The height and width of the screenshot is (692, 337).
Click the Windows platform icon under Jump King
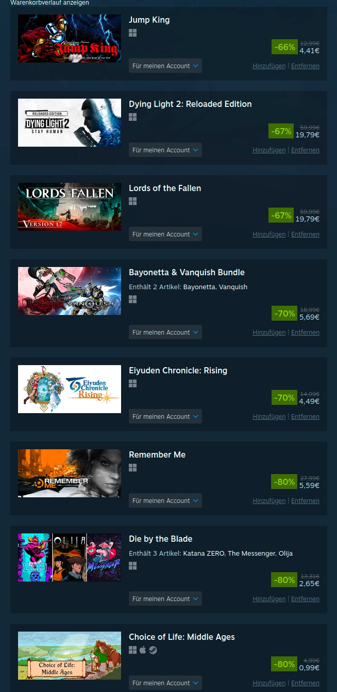[x=132, y=33]
